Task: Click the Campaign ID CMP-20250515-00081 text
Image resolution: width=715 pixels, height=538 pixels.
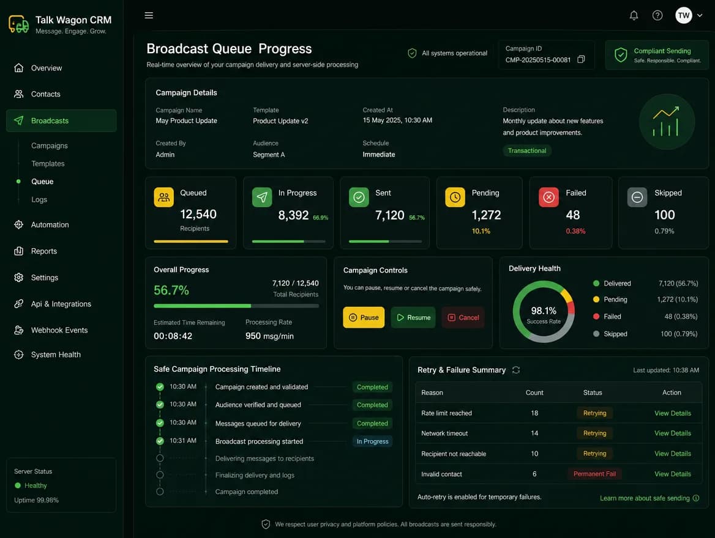Action: coord(537,60)
